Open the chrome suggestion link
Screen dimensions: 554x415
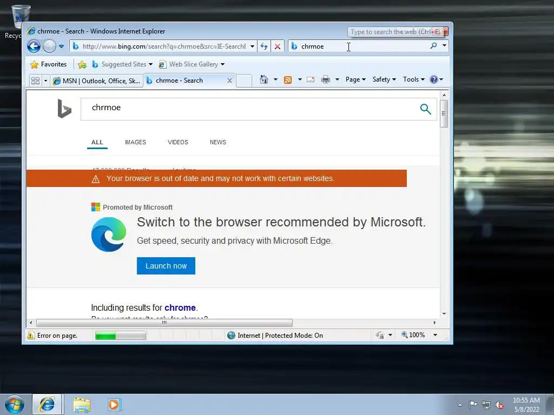[x=180, y=307]
